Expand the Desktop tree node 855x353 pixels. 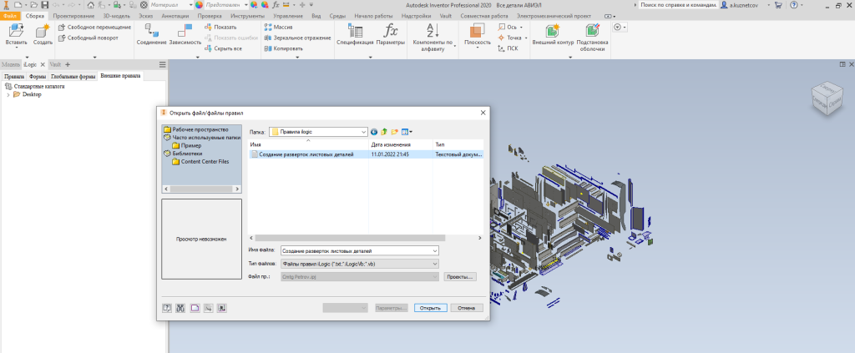coord(8,94)
